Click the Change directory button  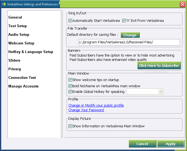point(130,35)
